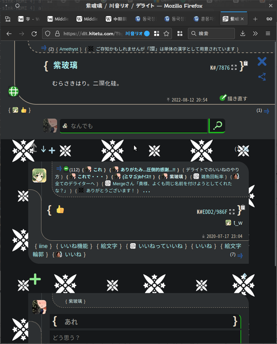
Task: Click the 描き直す rewrite button
Action: coord(233,98)
